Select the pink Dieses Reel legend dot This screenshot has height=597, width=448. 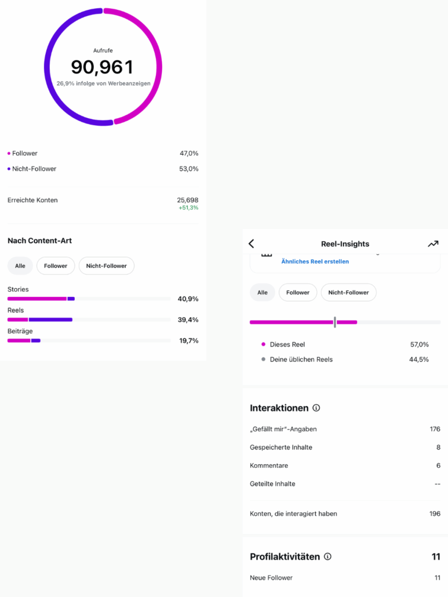(x=263, y=344)
